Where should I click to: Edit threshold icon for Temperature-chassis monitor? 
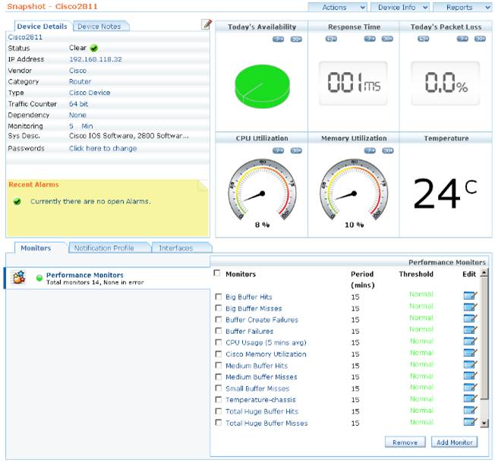[x=470, y=398]
